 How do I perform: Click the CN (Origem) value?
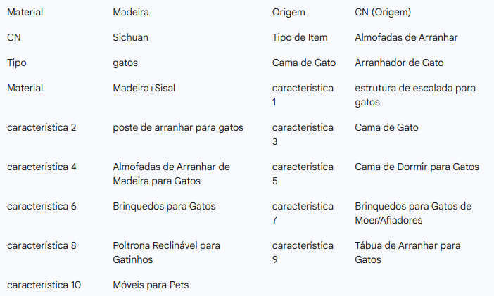tap(383, 12)
